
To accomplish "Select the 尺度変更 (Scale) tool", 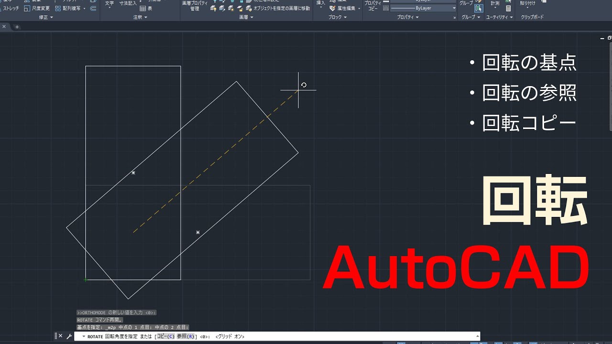I will pos(37,8).
